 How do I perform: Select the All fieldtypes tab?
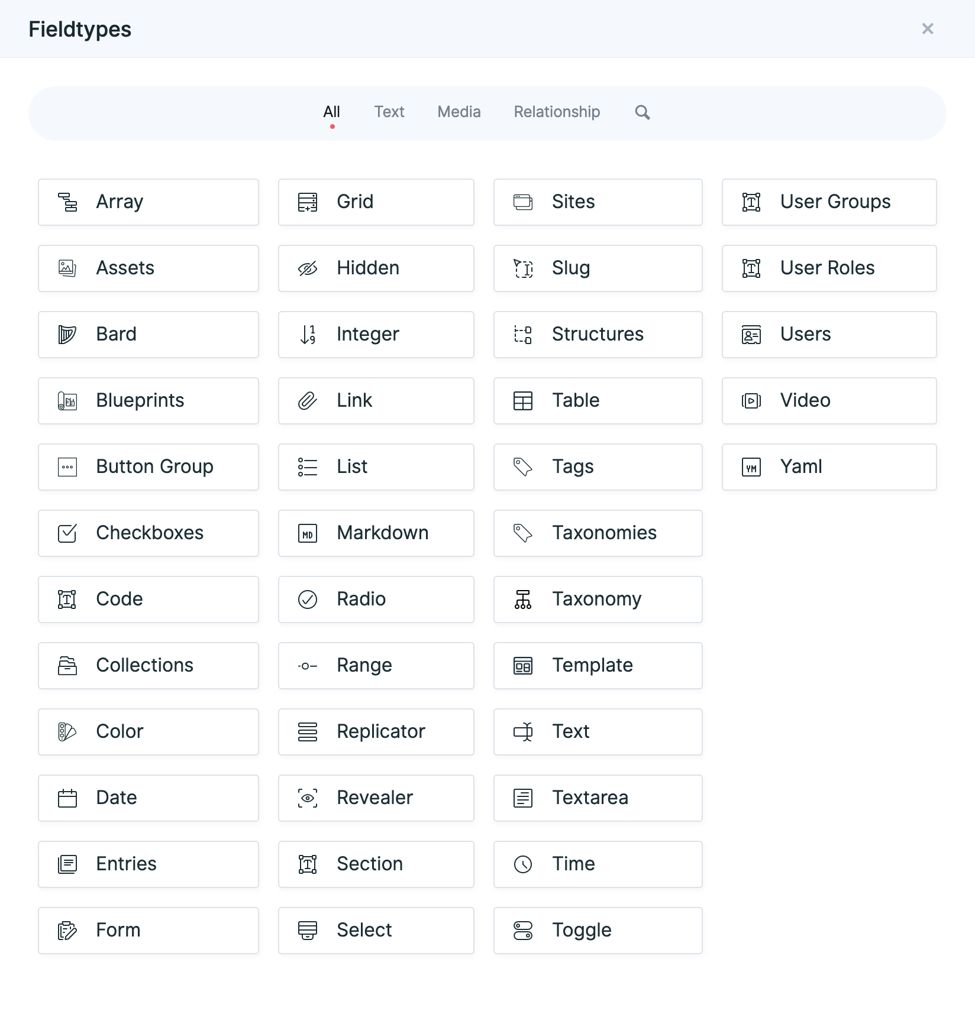pos(332,112)
